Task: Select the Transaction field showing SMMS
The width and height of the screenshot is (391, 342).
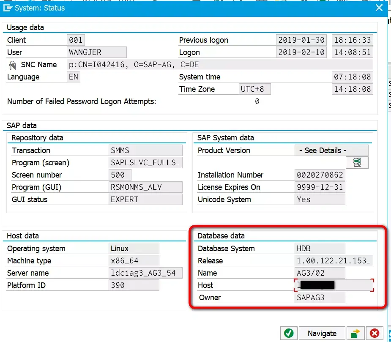Action: pos(145,150)
